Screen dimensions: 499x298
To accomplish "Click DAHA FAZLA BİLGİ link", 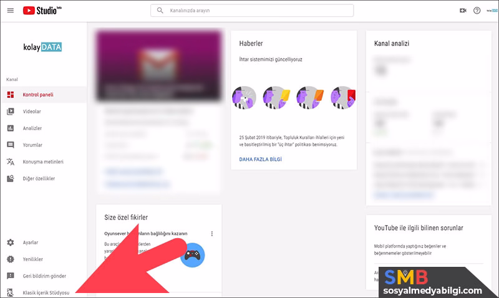I will point(260,160).
